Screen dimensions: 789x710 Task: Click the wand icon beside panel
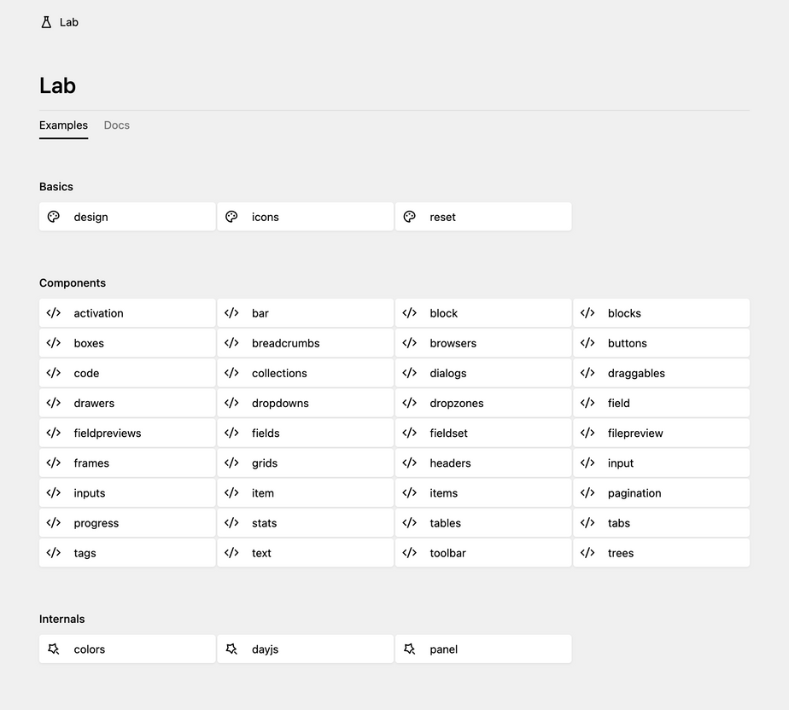click(410, 649)
